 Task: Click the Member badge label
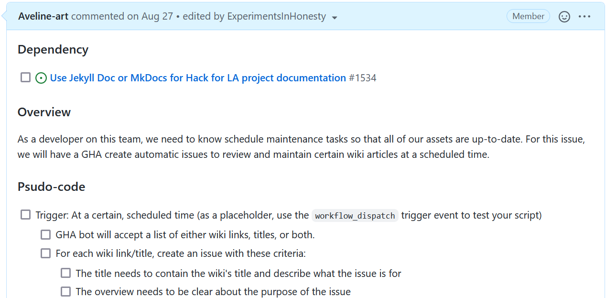528,16
